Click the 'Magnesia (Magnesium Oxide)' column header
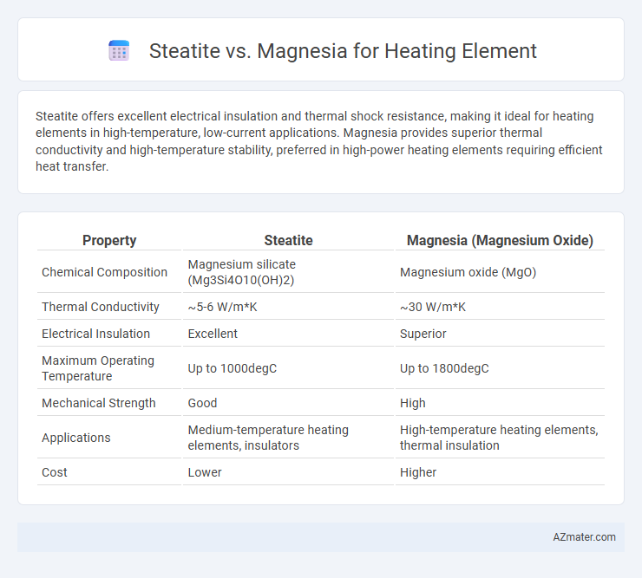The width and height of the screenshot is (642, 578). pos(500,240)
